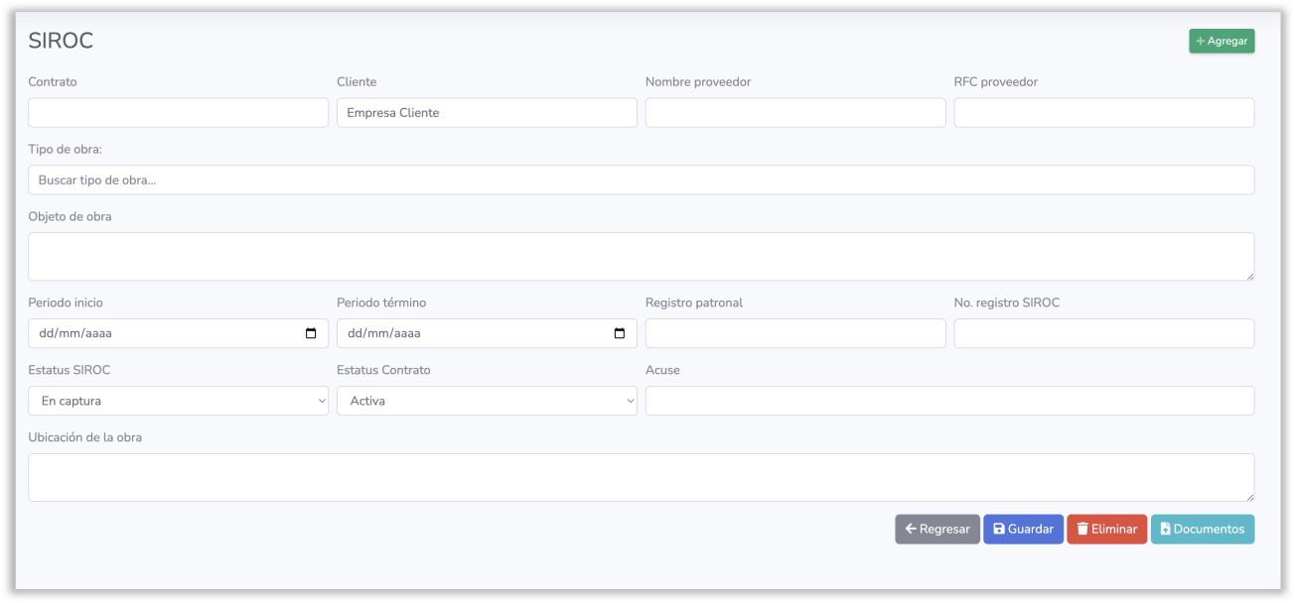This screenshot has height=603, width=1295.
Task: Delete the record with Eliminar
Action: [x=1106, y=529]
